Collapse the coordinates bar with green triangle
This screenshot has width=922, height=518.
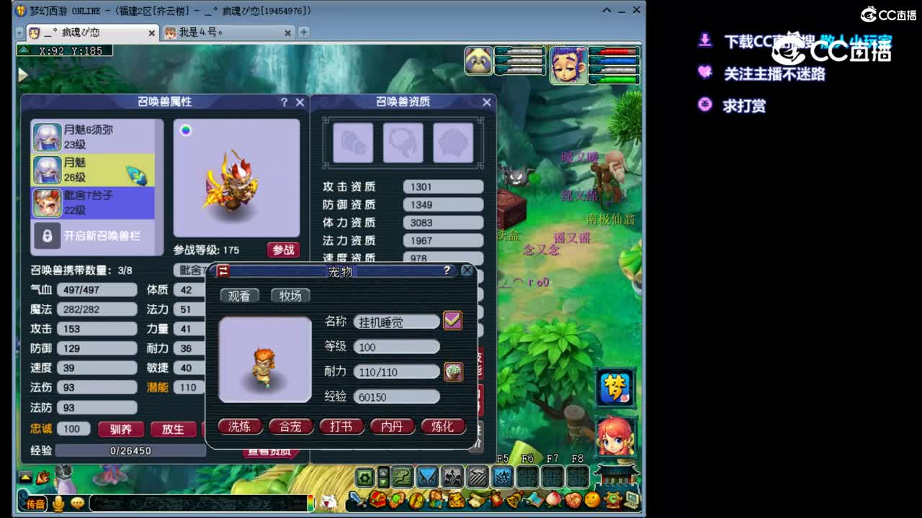click(x=24, y=50)
